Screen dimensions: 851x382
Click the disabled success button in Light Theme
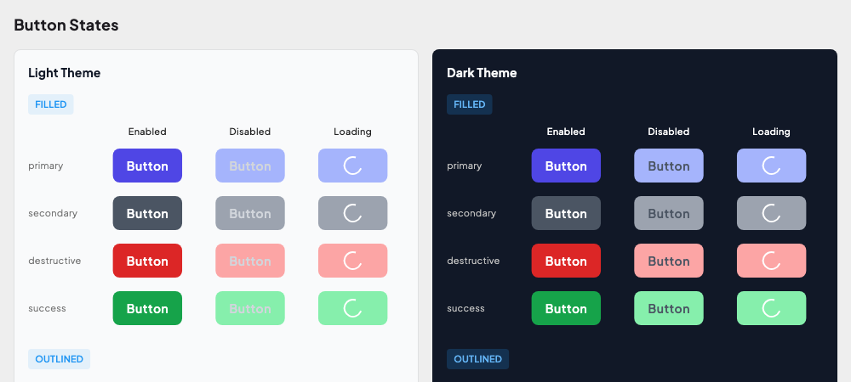pos(249,308)
